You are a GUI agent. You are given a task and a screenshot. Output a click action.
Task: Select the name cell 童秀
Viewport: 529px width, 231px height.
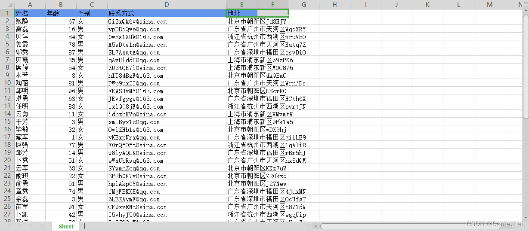point(30,191)
